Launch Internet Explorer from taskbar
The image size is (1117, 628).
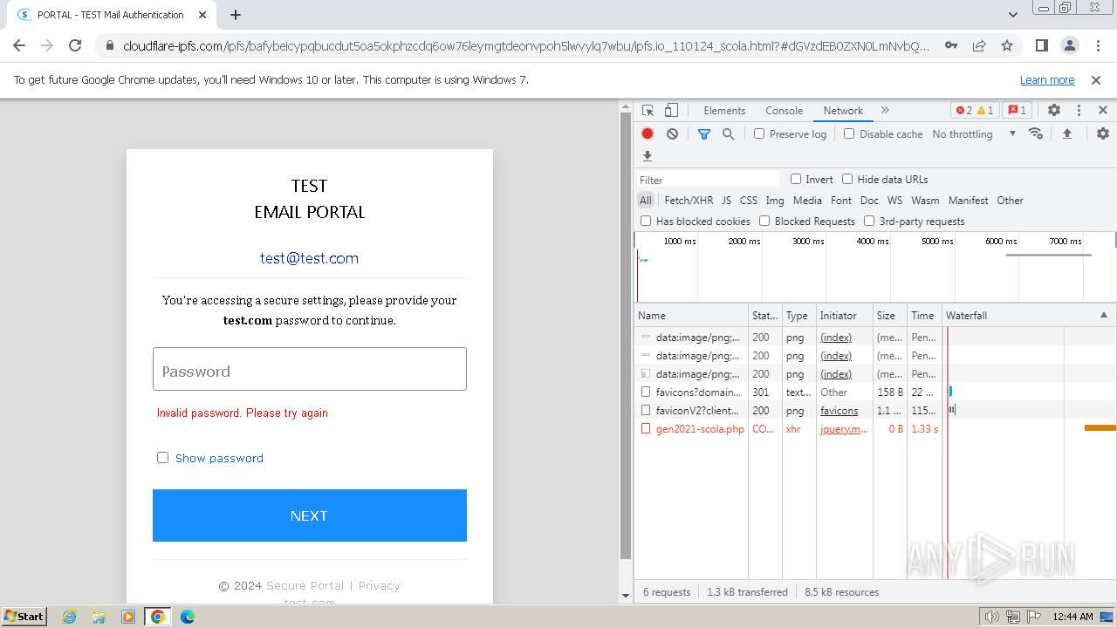(70, 617)
